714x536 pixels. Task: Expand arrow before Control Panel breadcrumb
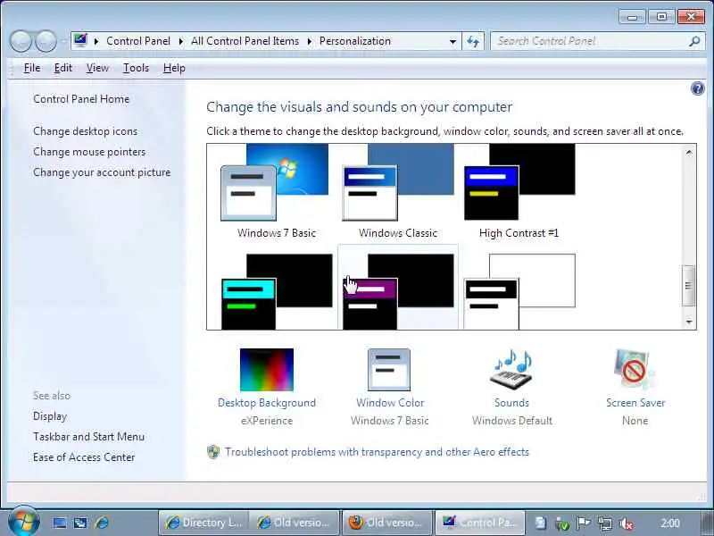[96, 41]
